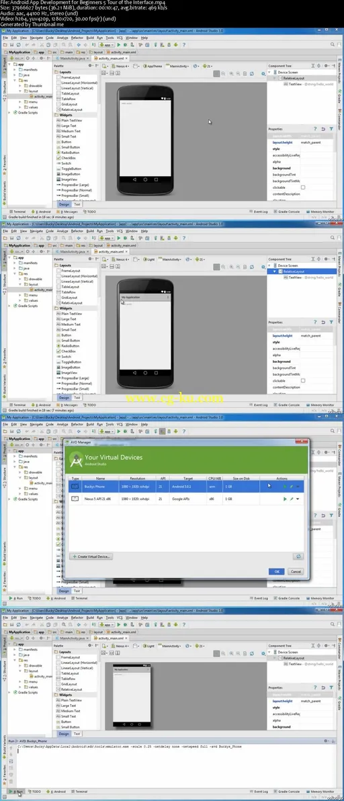
Task: Refresh the AVD Manager device list
Action: coord(298,556)
